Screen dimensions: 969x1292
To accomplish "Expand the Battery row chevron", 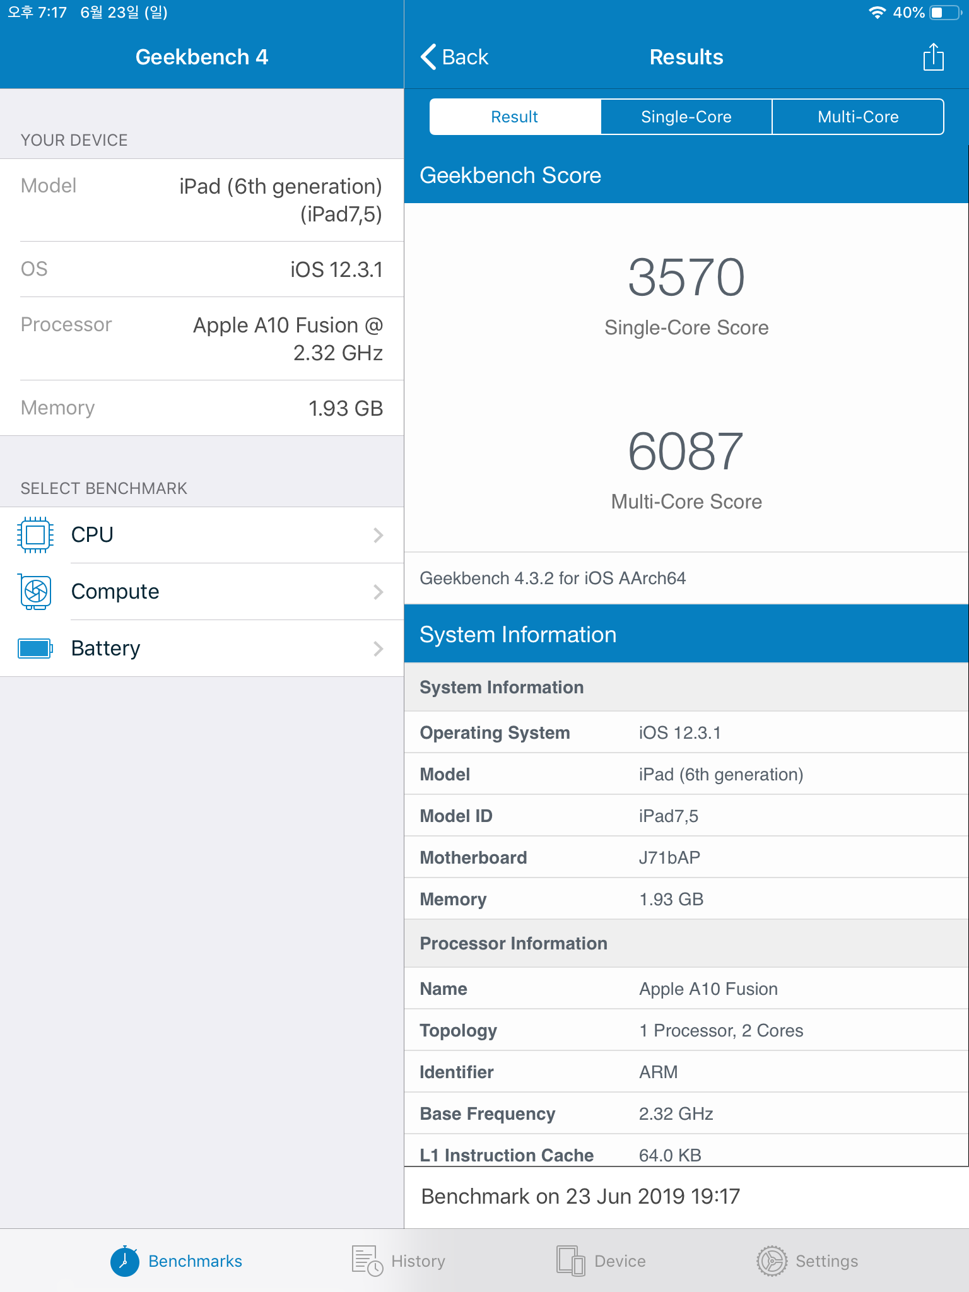I will click(379, 649).
